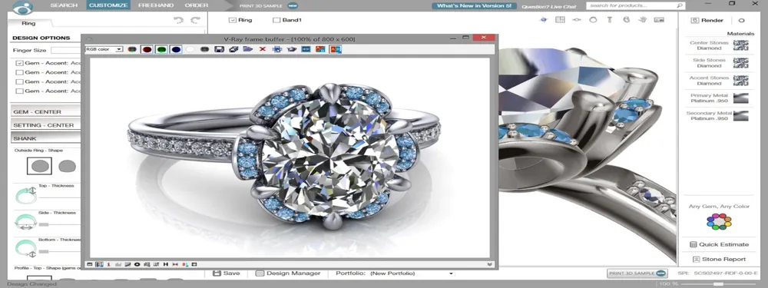Clear the frame buffer with red X
768x288 pixels.
tap(263, 49)
